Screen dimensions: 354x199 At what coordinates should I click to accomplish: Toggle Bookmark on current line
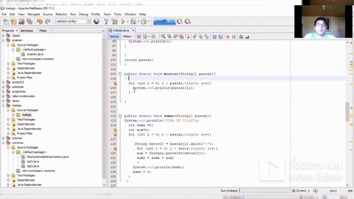pyautogui.click(x=206, y=36)
